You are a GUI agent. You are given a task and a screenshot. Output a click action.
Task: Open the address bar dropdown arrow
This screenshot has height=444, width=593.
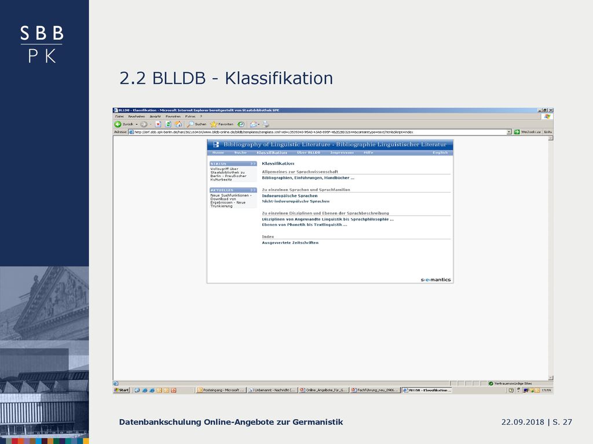(x=509, y=132)
